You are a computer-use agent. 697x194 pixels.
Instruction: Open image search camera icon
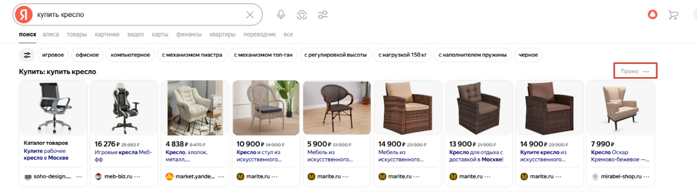[302, 15]
